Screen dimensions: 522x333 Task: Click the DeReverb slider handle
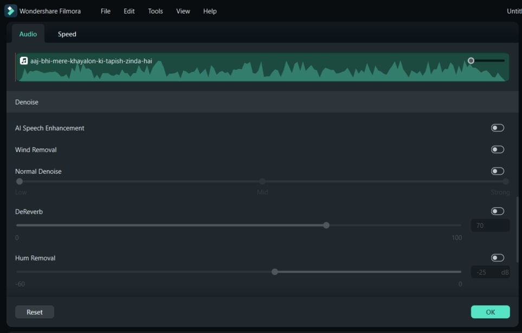[326, 225]
